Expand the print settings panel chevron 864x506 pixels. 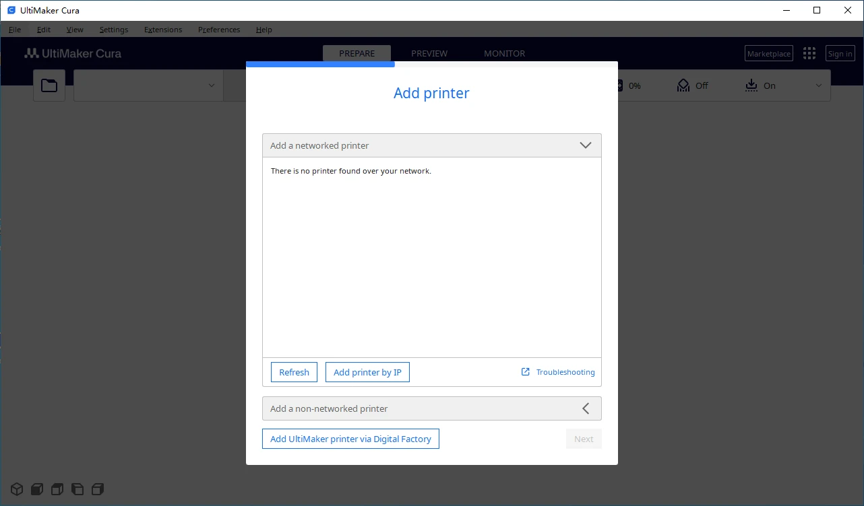coord(819,85)
